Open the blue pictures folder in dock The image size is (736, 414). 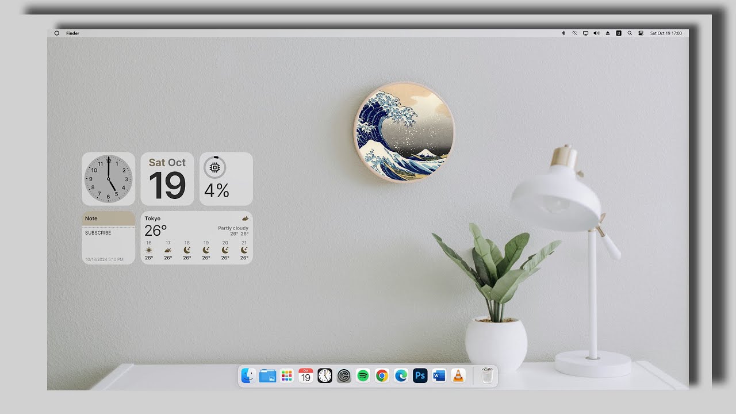coord(267,376)
